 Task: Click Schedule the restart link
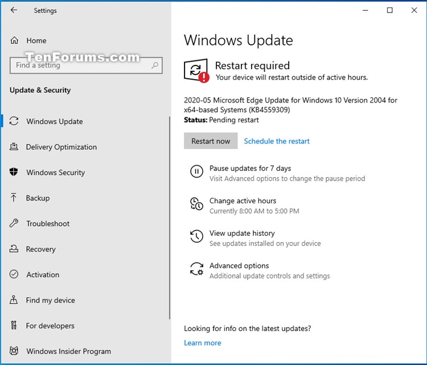[277, 141]
